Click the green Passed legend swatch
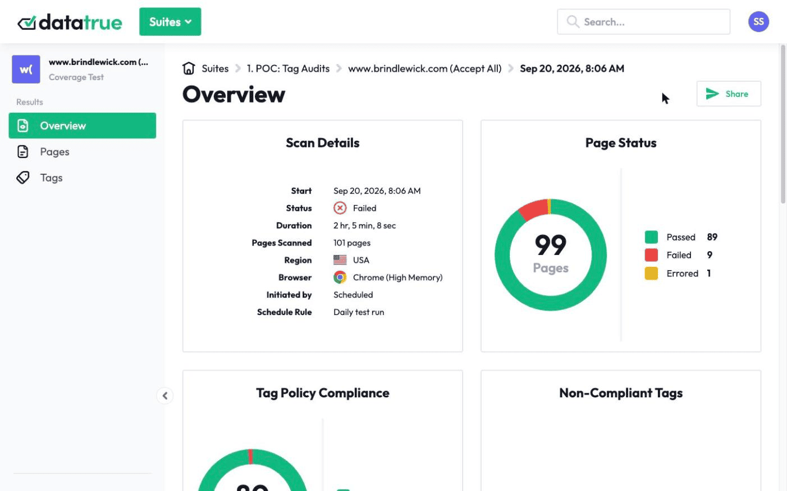The image size is (787, 491). tap(651, 237)
